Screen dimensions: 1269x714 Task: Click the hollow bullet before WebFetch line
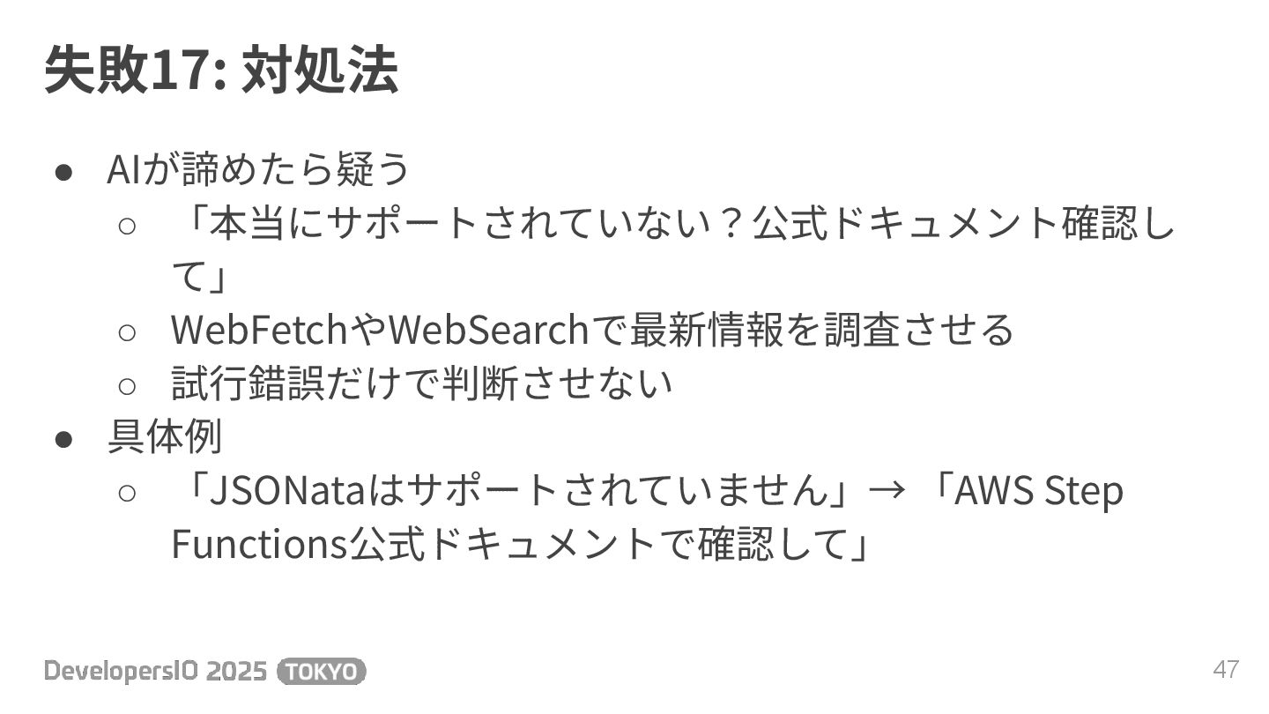pos(127,331)
